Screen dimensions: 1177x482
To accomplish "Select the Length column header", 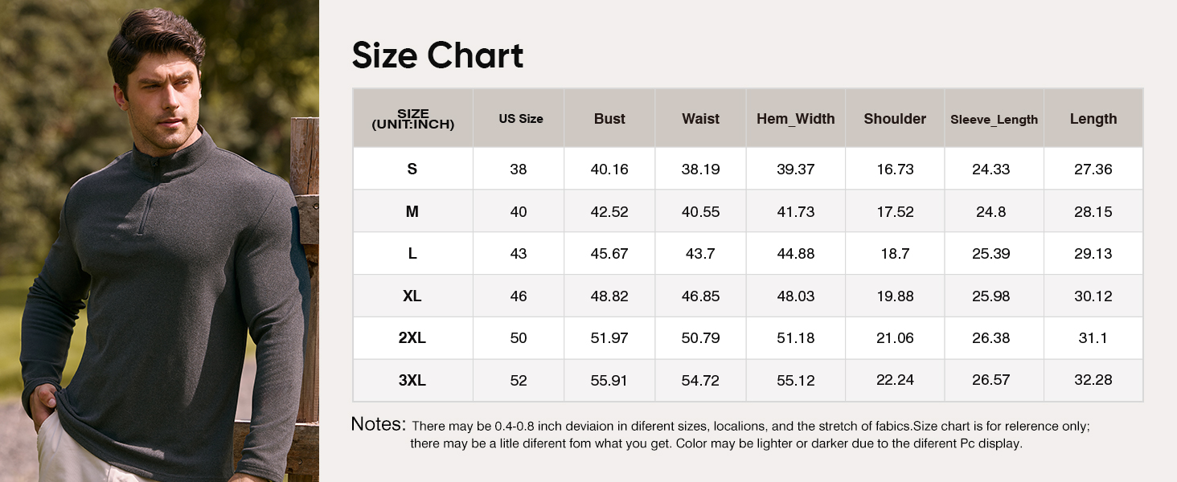I will 1093,119.
